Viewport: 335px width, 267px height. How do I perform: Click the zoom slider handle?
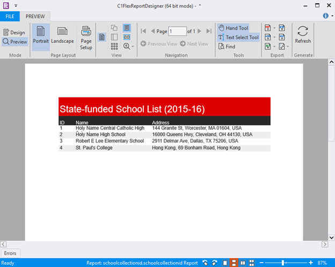(x=282, y=263)
